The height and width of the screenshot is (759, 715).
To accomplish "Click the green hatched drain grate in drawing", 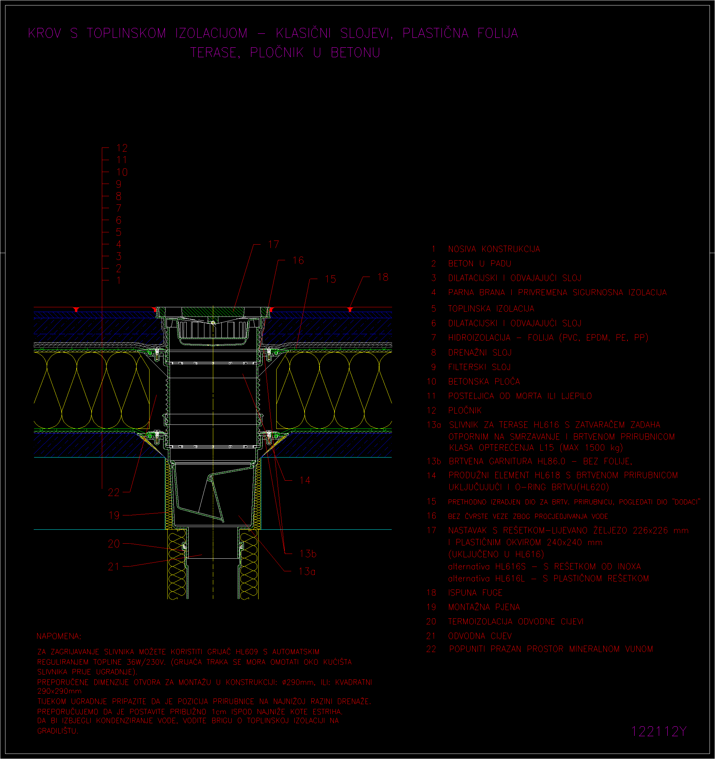I will 213,312.
